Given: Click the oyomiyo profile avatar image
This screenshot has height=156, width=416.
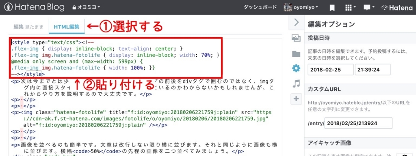Looking at the screenshot, I should coord(288,7).
